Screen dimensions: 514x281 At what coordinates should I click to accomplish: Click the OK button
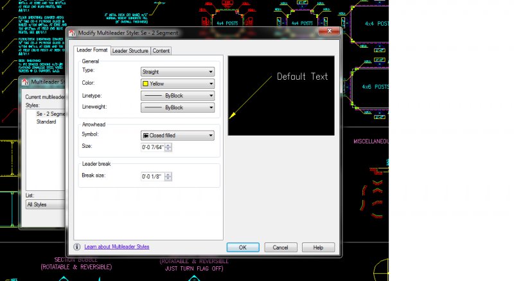pyautogui.click(x=243, y=247)
